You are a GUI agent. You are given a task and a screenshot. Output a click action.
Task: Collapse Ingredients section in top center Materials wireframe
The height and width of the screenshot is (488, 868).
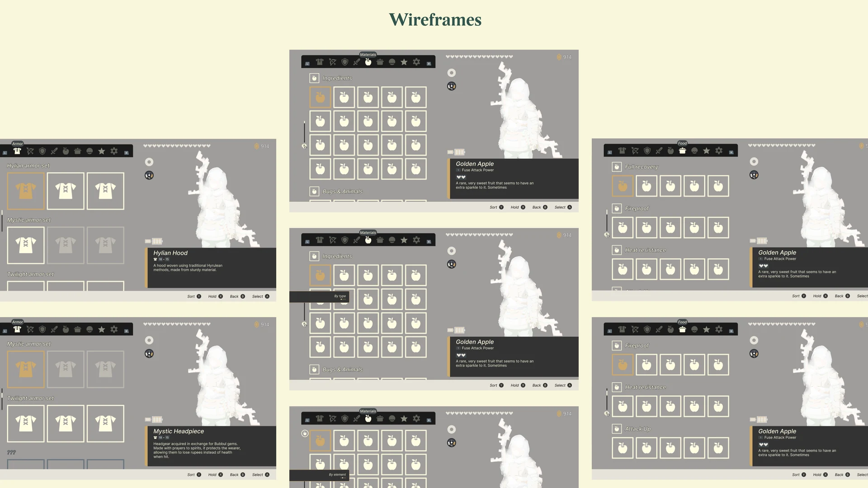click(x=314, y=78)
